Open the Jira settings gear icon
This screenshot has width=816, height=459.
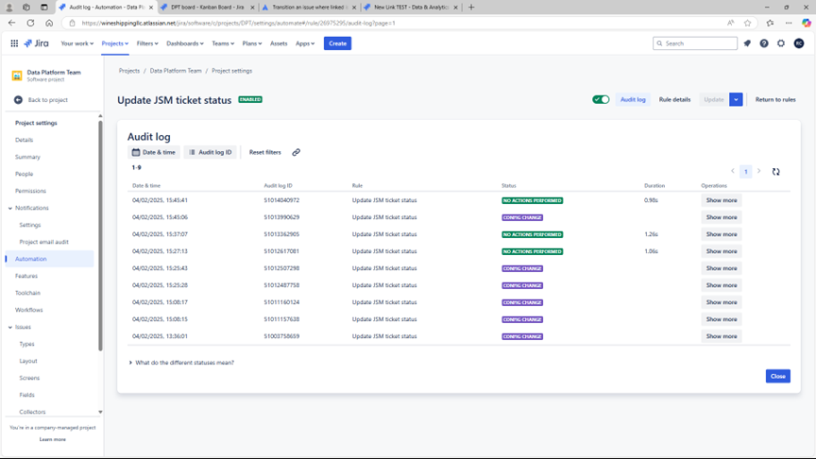pos(781,43)
